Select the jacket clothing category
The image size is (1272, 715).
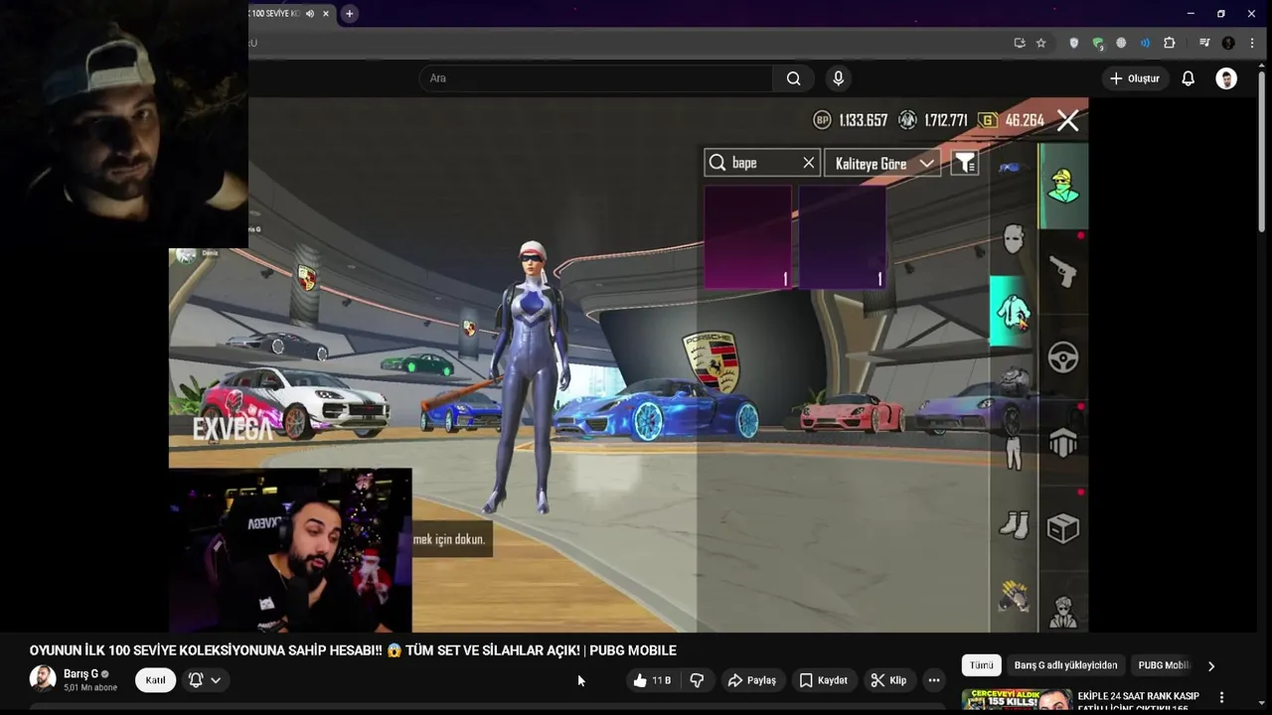[1014, 312]
